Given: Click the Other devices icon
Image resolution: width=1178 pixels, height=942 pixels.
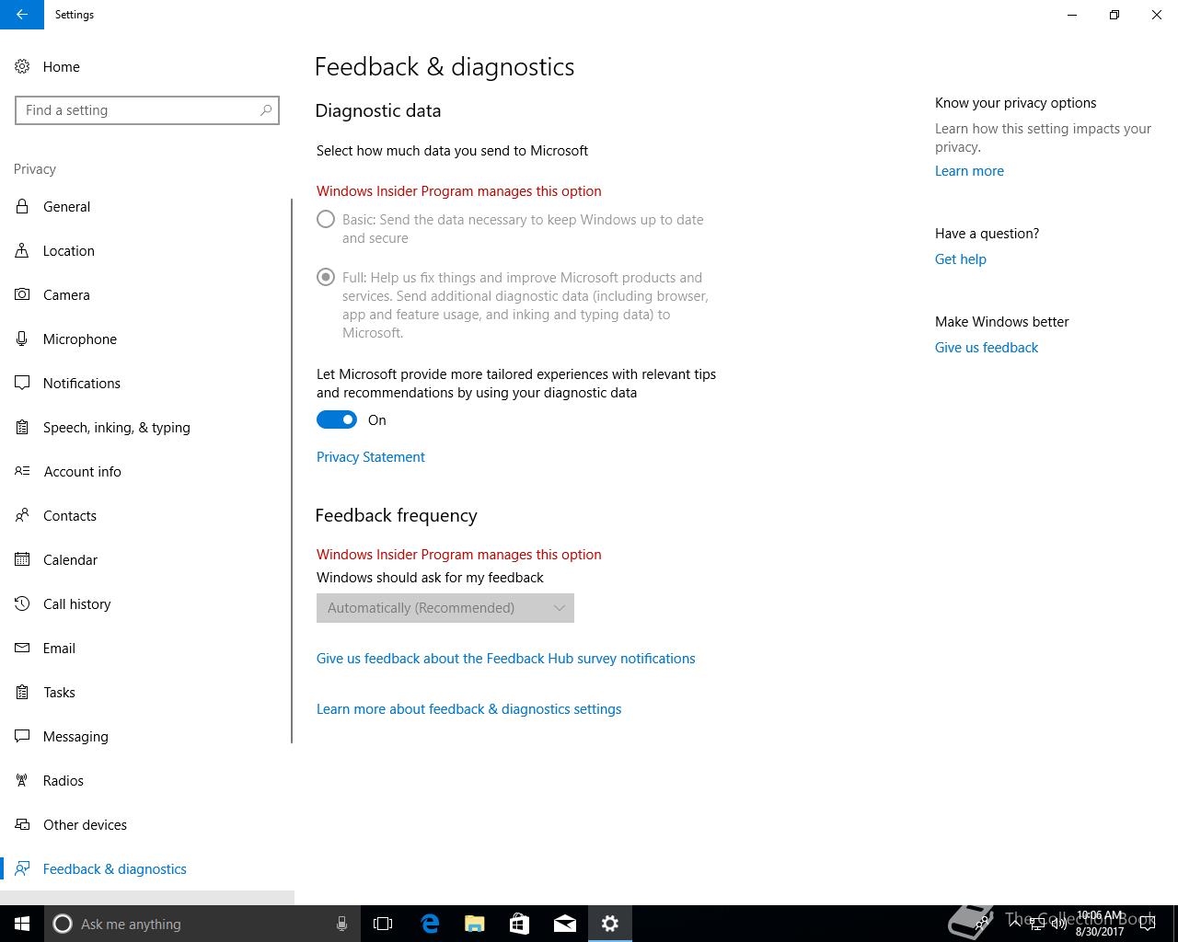Looking at the screenshot, I should pyautogui.click(x=22, y=824).
